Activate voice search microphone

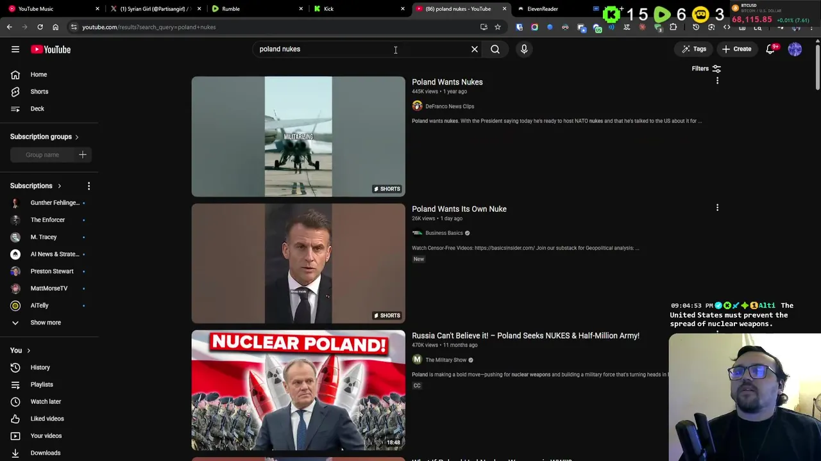524,49
